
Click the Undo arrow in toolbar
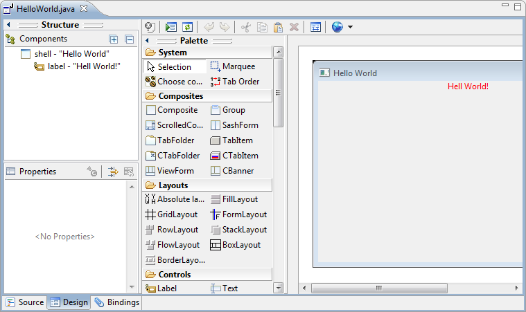(209, 27)
